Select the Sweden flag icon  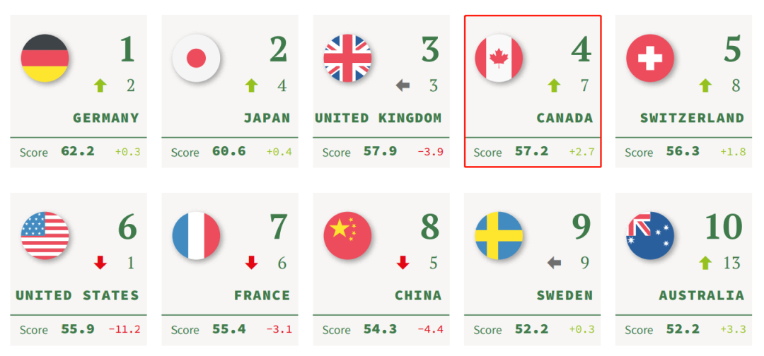(499, 235)
